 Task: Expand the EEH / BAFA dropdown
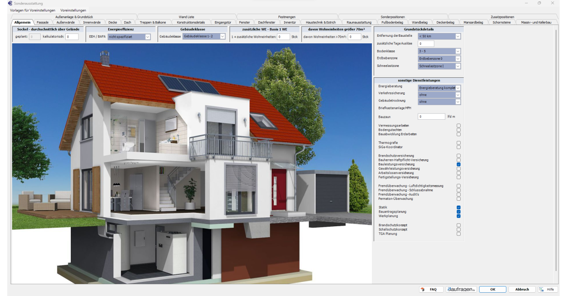click(x=129, y=36)
